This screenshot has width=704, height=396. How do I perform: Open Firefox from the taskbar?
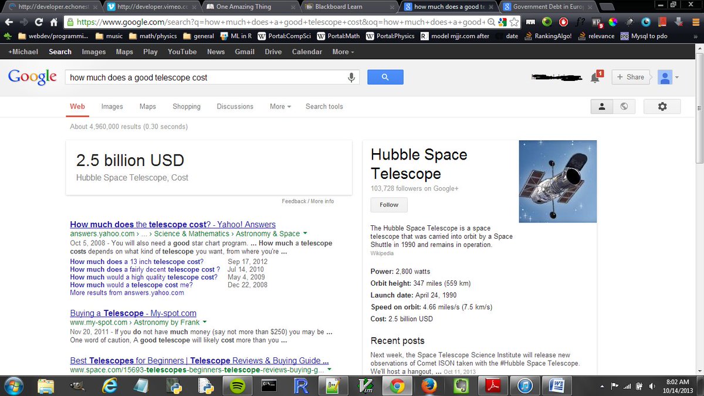coord(429,385)
